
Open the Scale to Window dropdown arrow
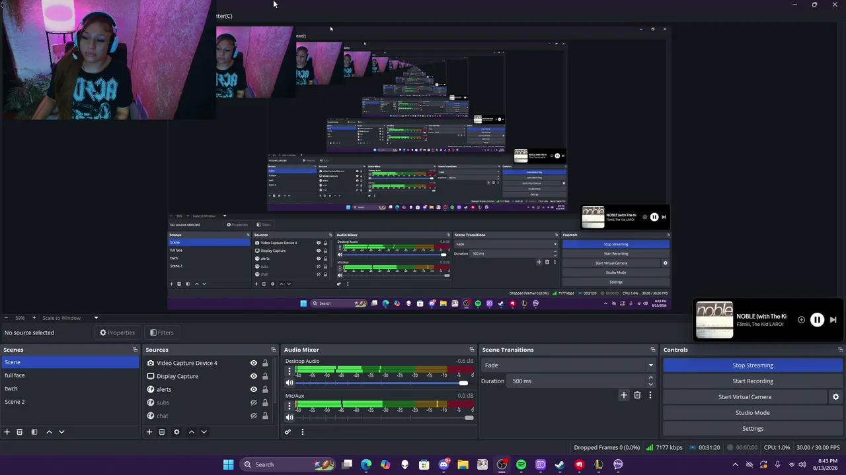(x=96, y=318)
